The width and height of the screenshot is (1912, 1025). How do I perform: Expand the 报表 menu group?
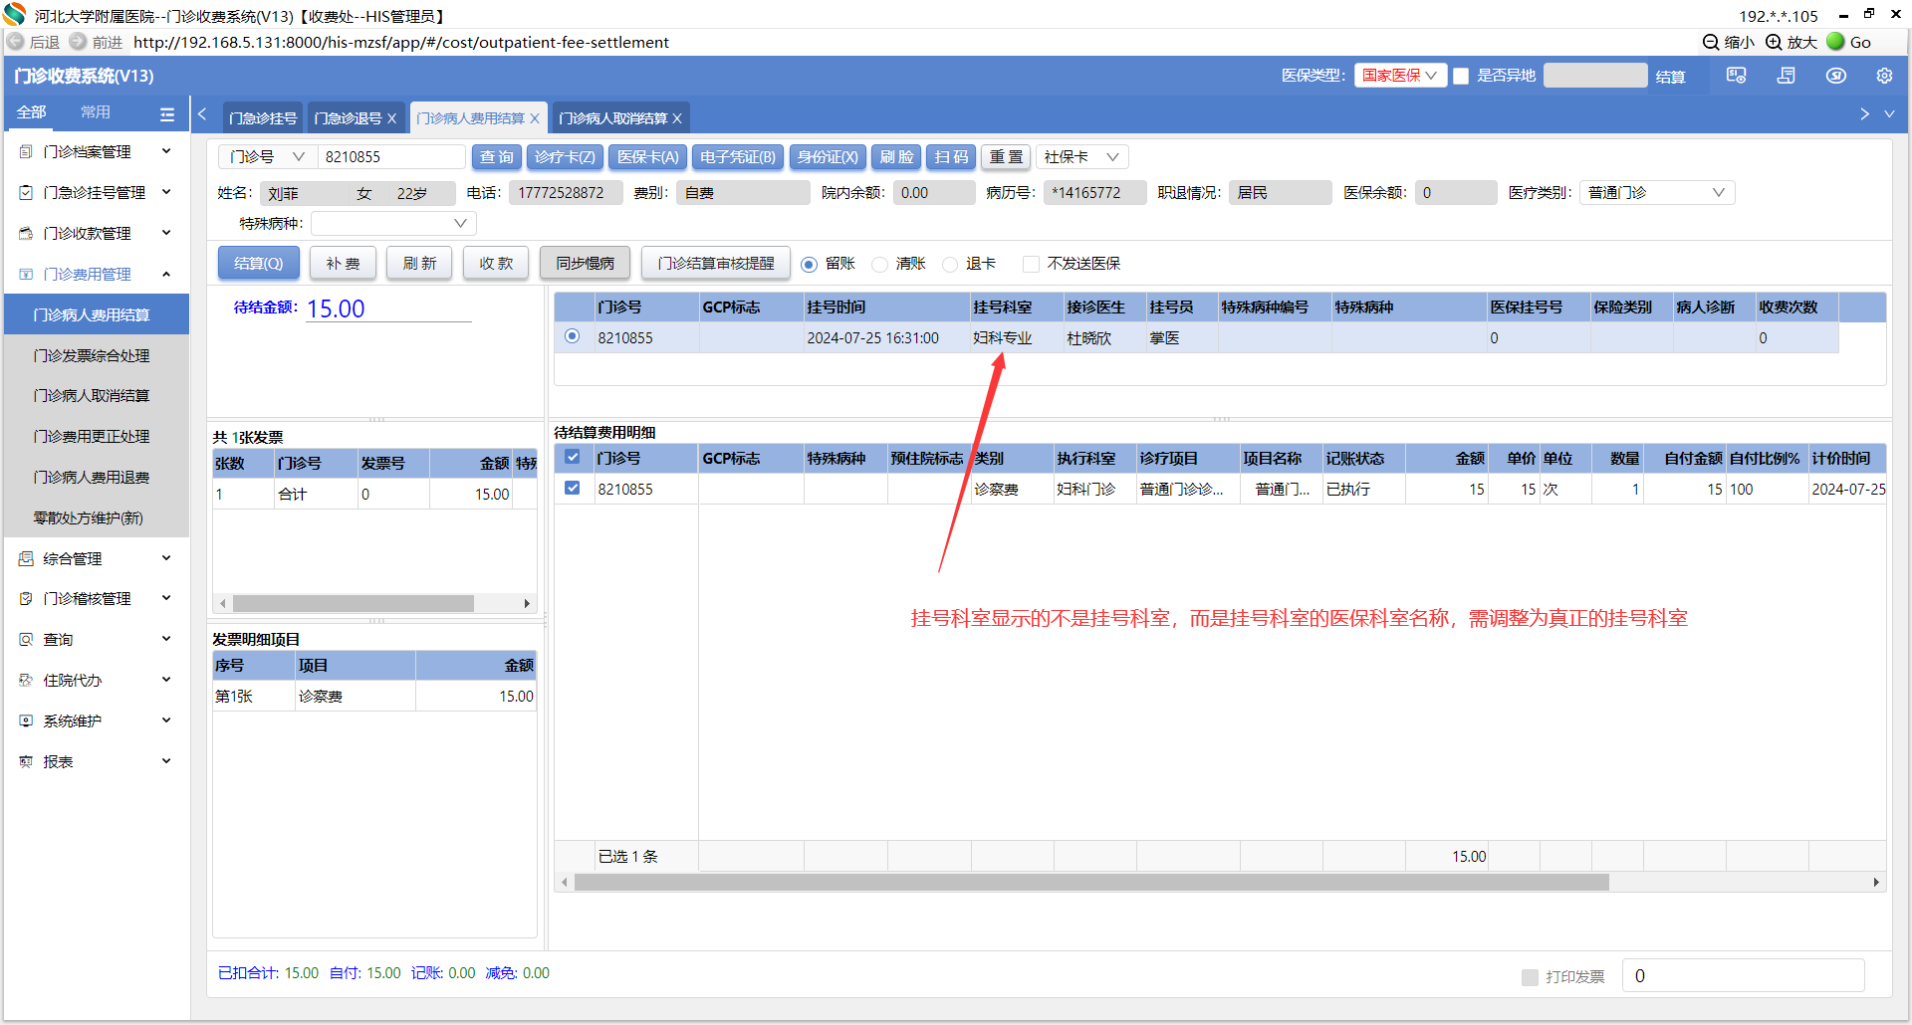click(166, 761)
